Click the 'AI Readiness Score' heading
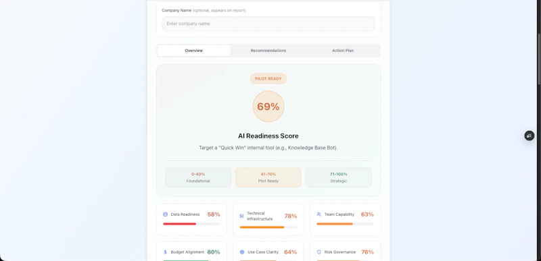Viewport: 541px width, 261px height. [x=268, y=136]
